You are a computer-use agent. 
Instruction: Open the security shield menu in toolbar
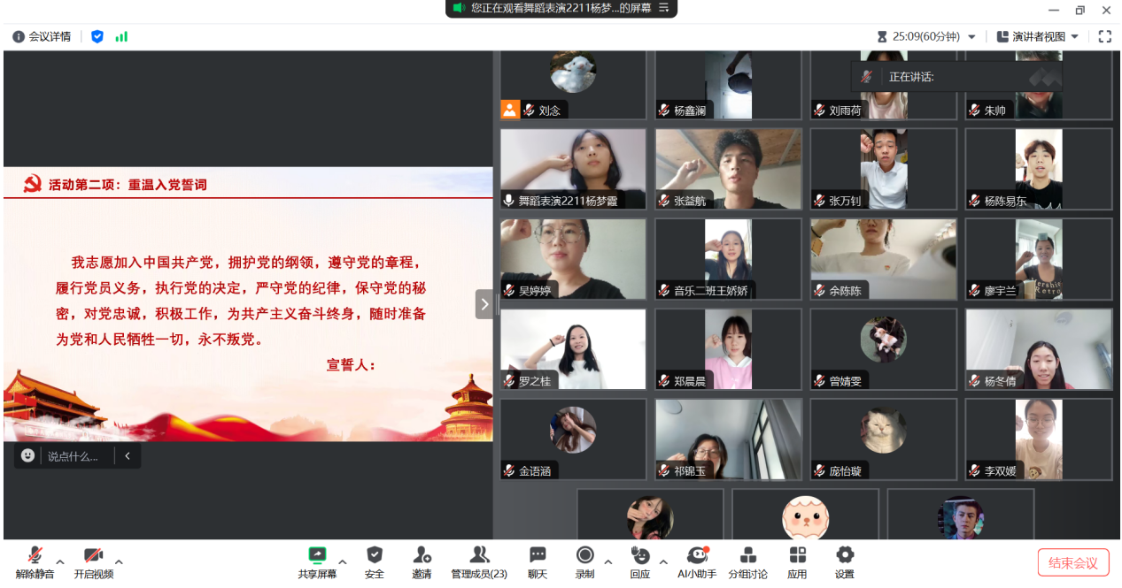click(x=375, y=561)
